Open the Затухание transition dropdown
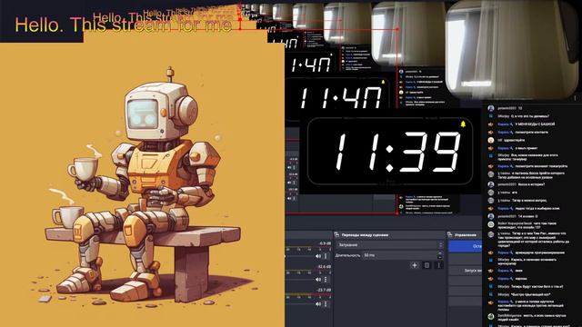The image size is (582, 327). [x=389, y=245]
